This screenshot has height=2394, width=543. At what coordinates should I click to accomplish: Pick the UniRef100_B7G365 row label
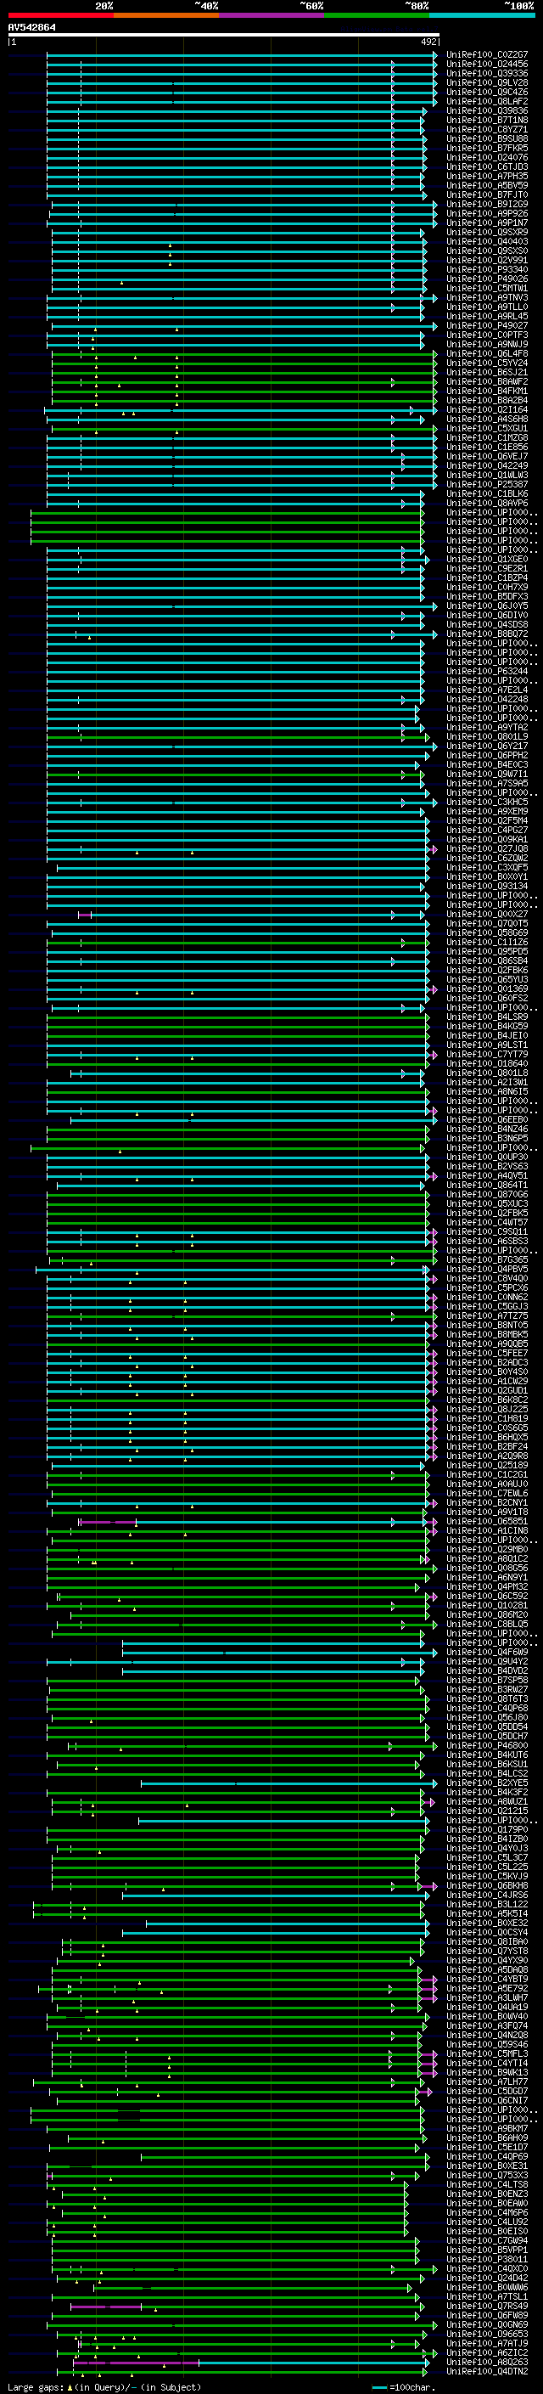point(487,1260)
